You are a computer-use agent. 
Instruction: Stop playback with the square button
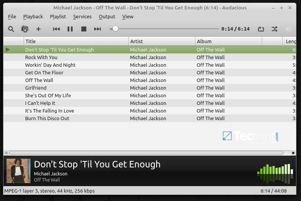tap(84, 29)
